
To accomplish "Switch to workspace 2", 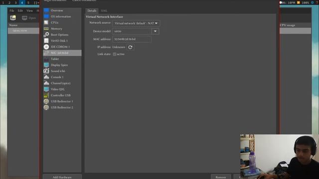I will pyautogui.click(x=9, y=2).
